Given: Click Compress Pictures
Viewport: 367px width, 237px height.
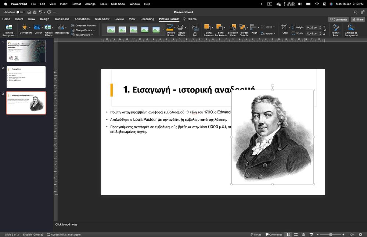Looking at the screenshot, I should click(83, 25).
